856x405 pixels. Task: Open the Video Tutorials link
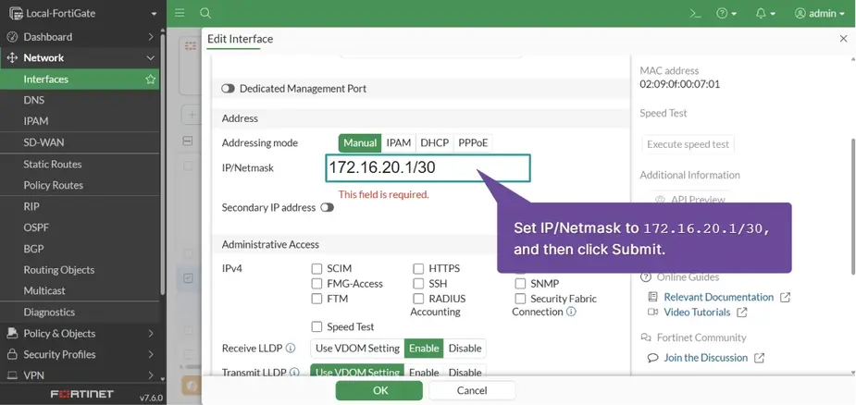[697, 313]
